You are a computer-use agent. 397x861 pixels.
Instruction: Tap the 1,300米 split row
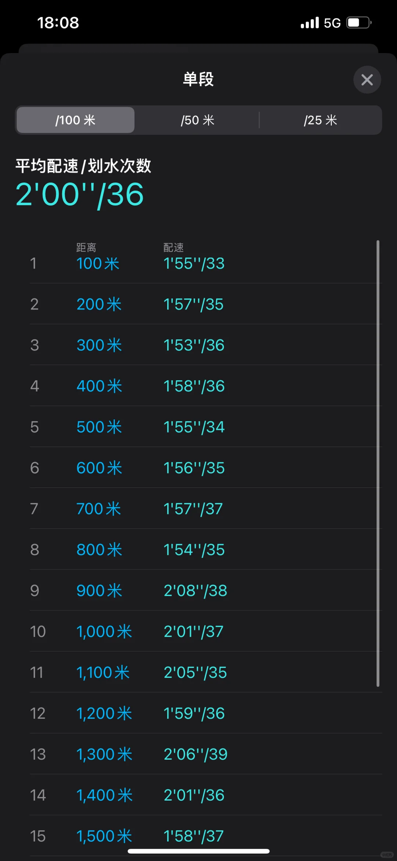[206, 754]
